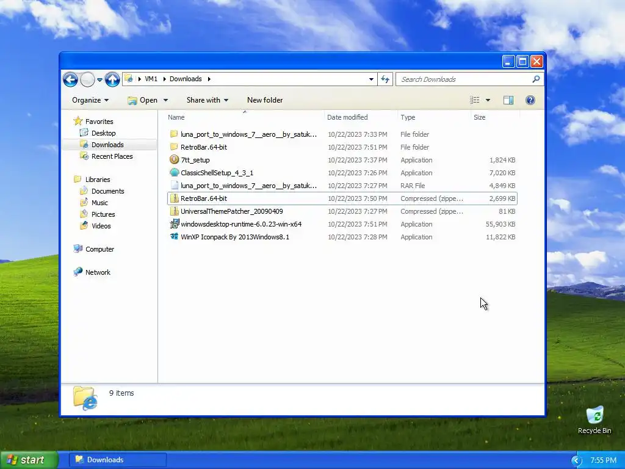625x469 pixels.
Task: Open the Share with menu
Action: 208,100
